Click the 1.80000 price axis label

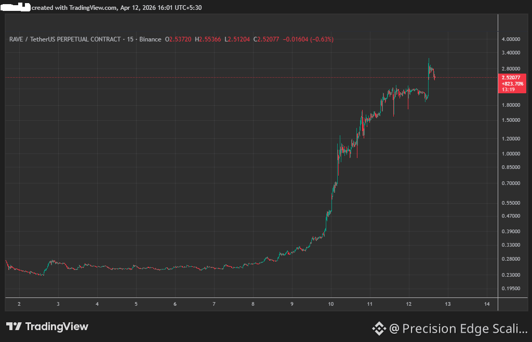511,105
